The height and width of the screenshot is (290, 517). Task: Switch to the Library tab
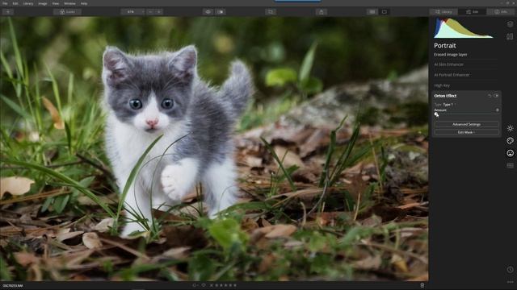click(443, 12)
